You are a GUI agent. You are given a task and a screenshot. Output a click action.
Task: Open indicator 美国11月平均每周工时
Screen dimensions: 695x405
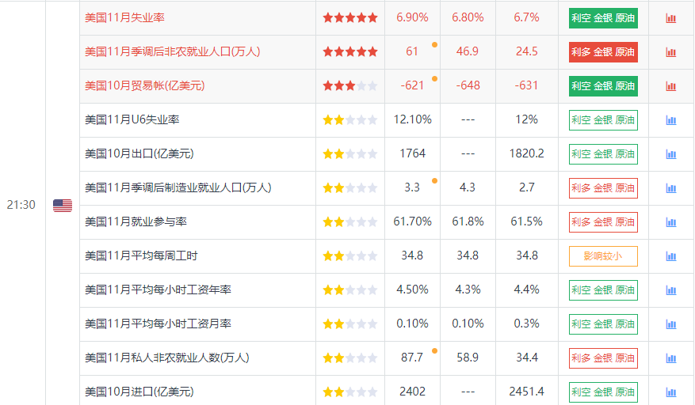tap(141, 255)
